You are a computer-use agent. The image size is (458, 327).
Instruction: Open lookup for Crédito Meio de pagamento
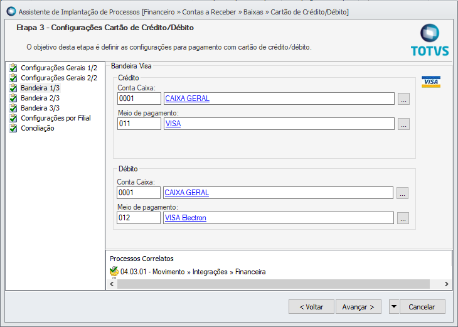[403, 124]
